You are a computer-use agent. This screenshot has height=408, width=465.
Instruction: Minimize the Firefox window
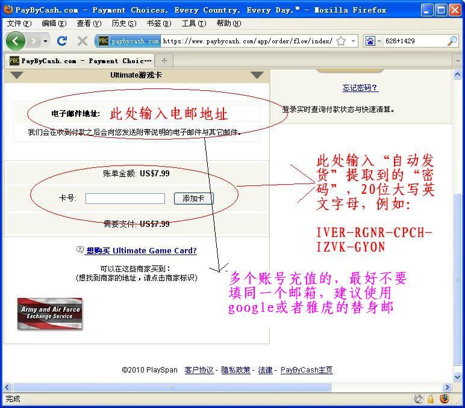426,10
